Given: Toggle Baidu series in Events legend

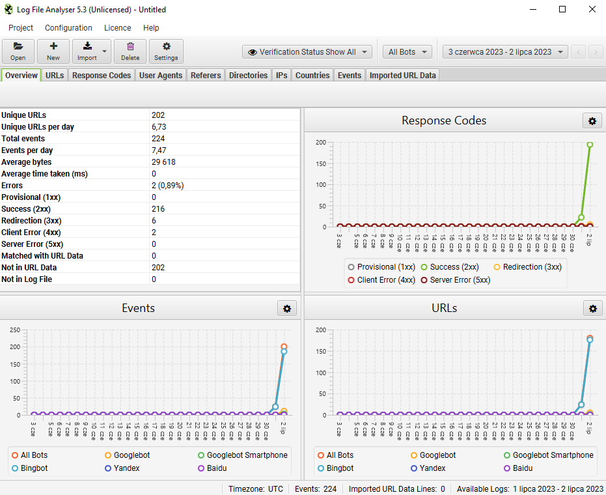Looking at the screenshot, I should (x=212, y=468).
